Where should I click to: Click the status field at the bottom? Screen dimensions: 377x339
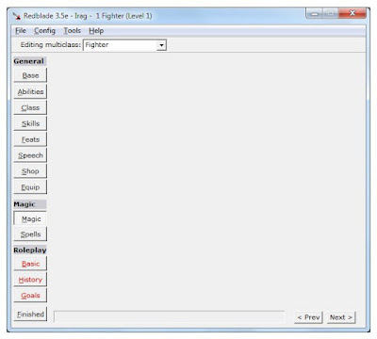point(169,316)
